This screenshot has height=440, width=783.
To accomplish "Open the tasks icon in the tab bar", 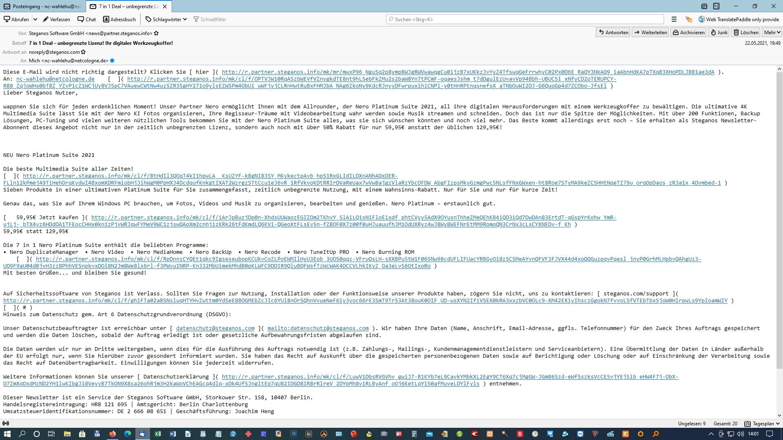I will point(717,6).
